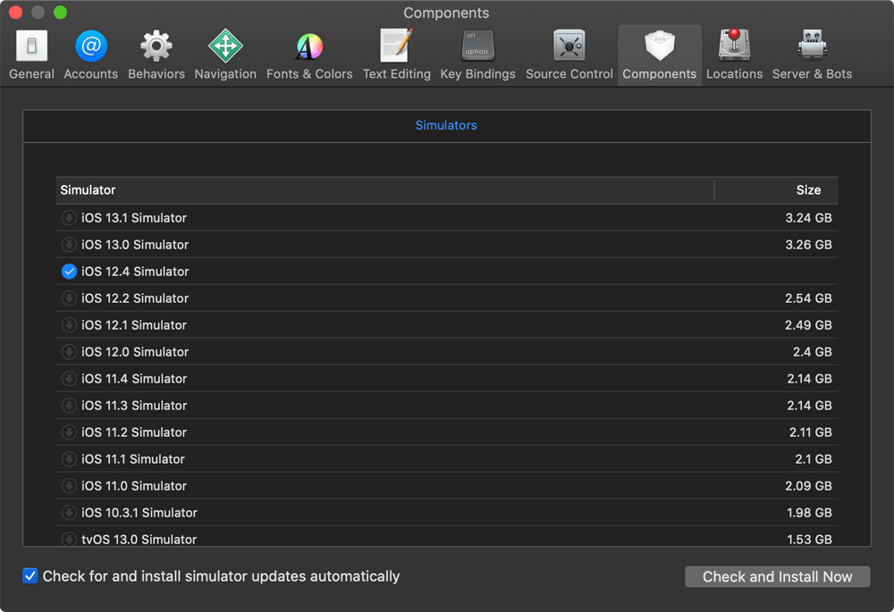This screenshot has height=612, width=894.
Task: Sort by the Simulator column header
Action: [384, 190]
